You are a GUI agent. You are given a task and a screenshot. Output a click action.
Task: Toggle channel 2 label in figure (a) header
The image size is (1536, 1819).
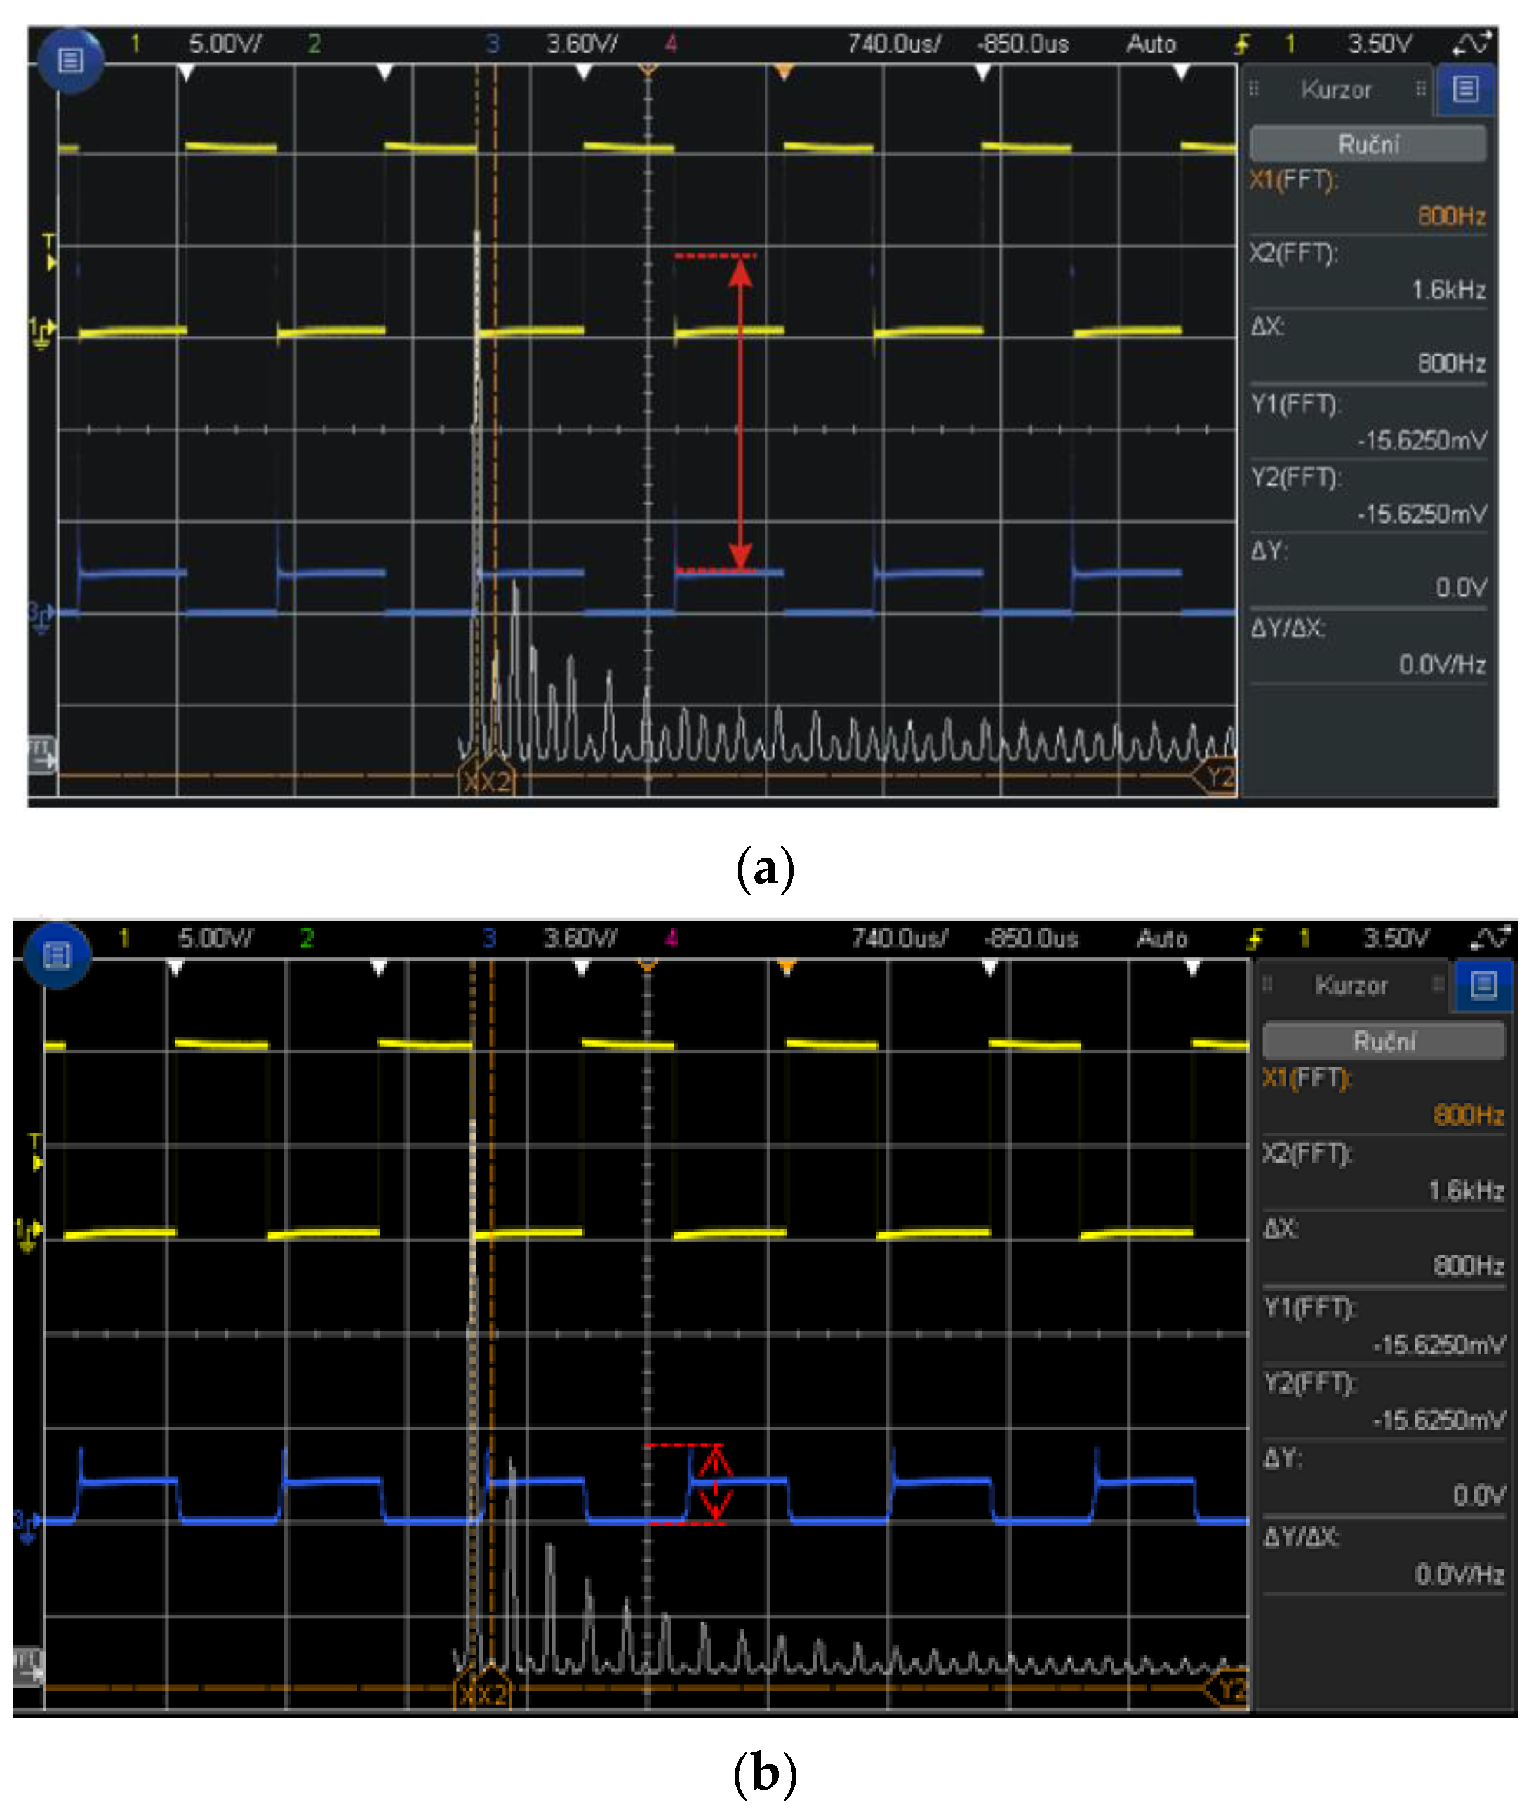[x=314, y=44]
